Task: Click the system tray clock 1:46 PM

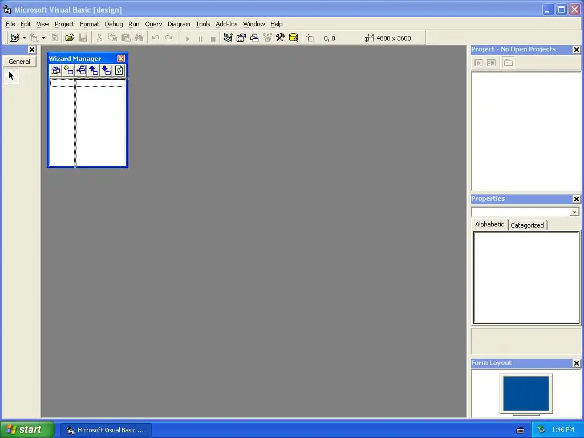Action: pyautogui.click(x=563, y=430)
